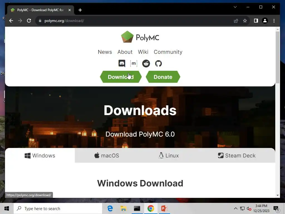
Task: Click the Downloads heading text
Action: (x=140, y=110)
